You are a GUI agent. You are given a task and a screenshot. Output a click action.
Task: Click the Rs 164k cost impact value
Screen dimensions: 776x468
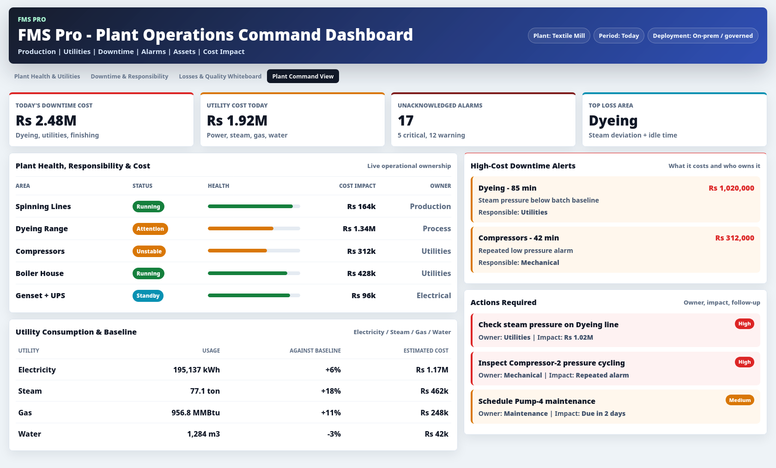(361, 206)
